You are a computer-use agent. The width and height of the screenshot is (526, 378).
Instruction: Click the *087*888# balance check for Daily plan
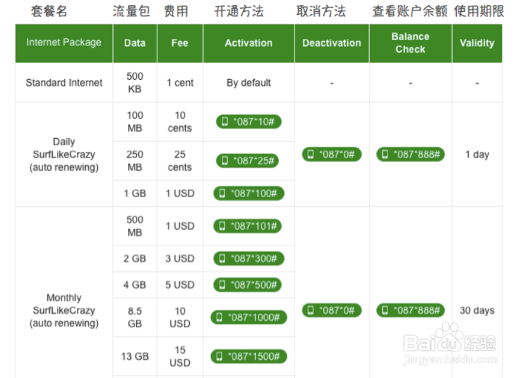coord(410,154)
